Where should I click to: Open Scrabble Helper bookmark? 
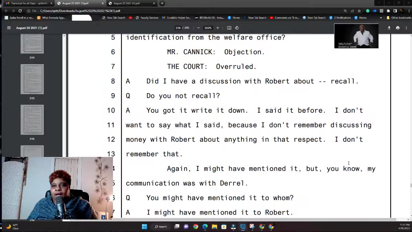176,18
